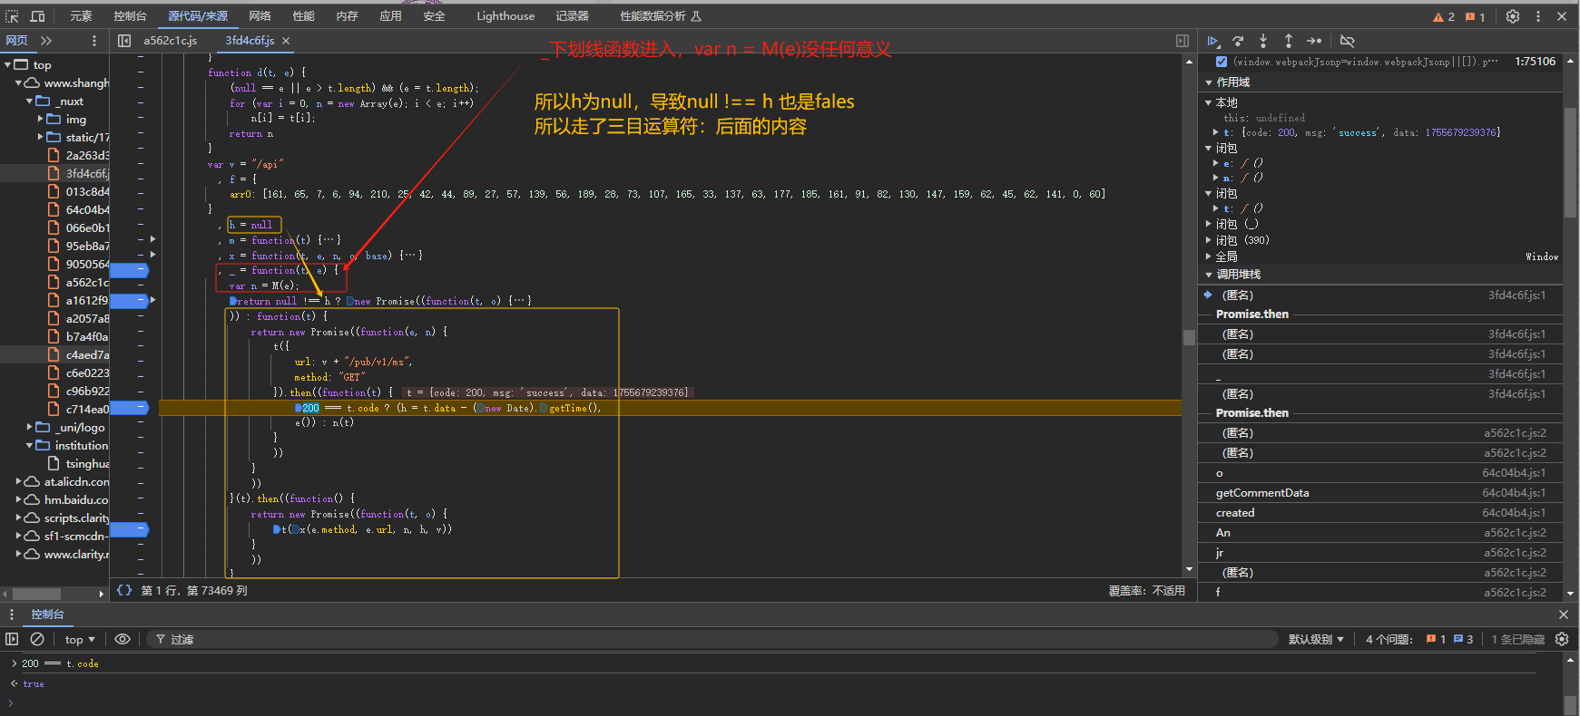Click pretty-print braces icon
The width and height of the screenshot is (1580, 716).
tap(124, 590)
